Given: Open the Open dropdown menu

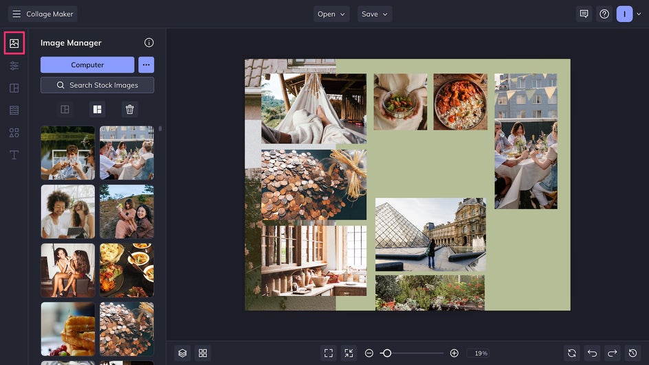Looking at the screenshot, I should point(331,14).
